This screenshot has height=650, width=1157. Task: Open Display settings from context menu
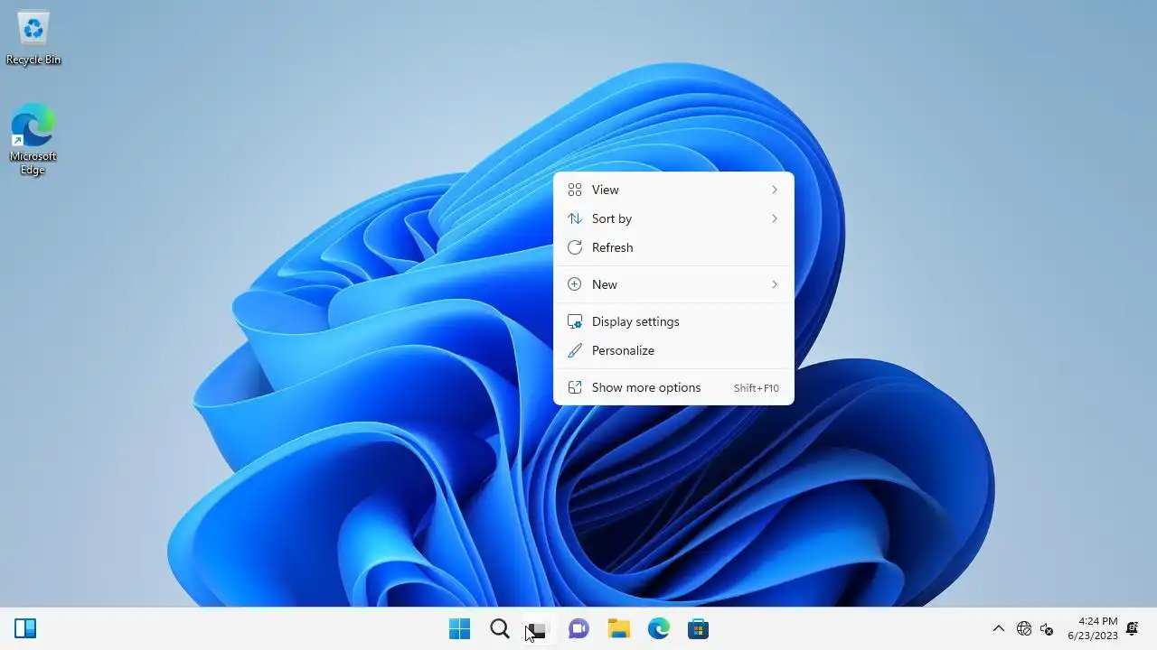coord(673,321)
